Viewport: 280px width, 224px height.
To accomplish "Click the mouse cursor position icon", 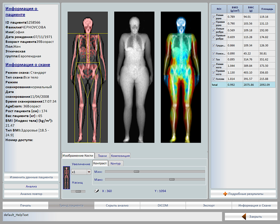I will [x=96, y=191].
